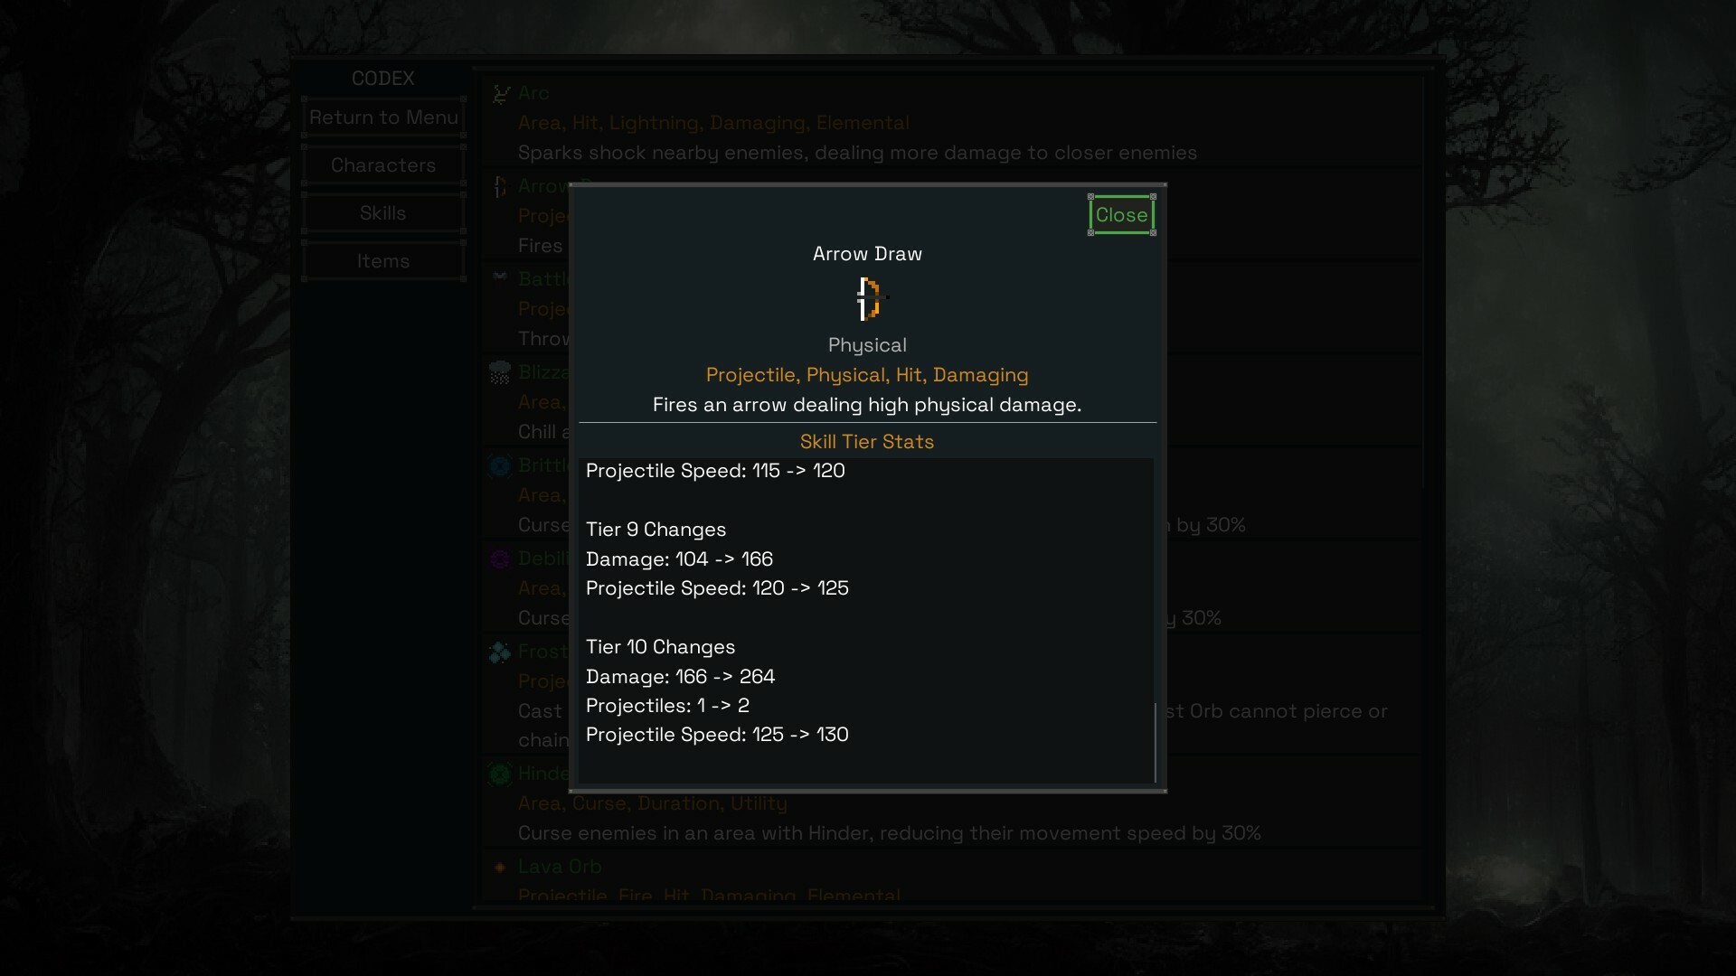The image size is (1736, 976).
Task: Click the Hinder green curse icon
Action: tap(500, 774)
